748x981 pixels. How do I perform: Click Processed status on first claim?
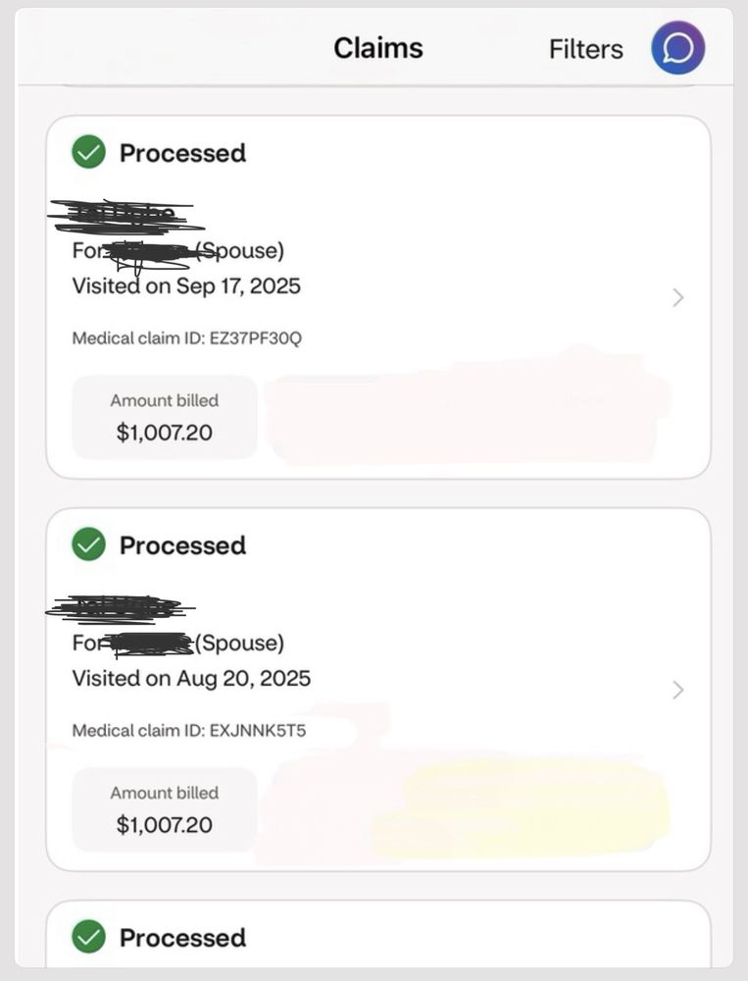pyautogui.click(x=182, y=153)
